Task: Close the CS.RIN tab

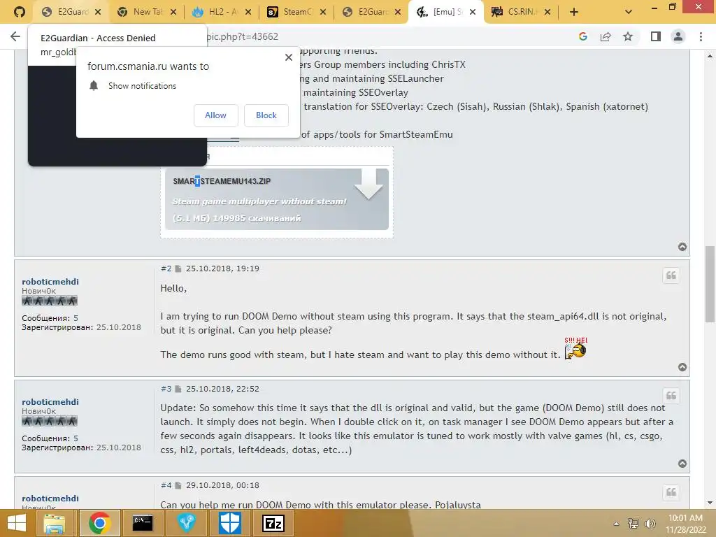Action: [x=547, y=13]
